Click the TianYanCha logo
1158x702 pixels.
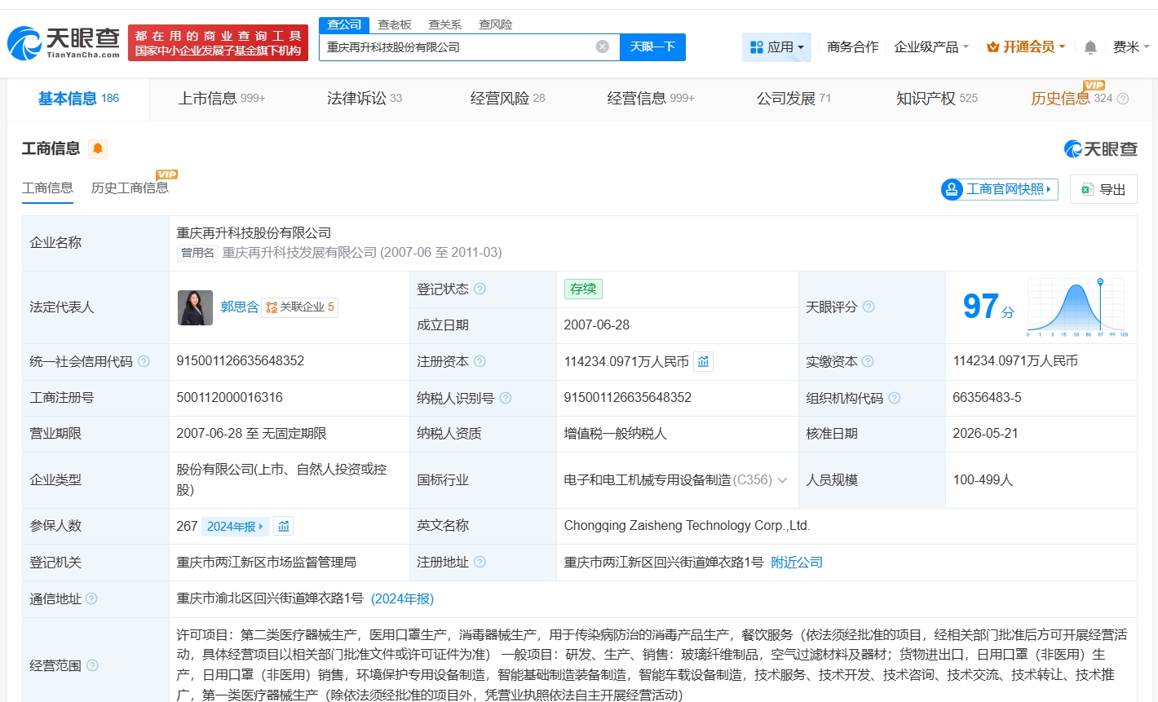[x=64, y=42]
